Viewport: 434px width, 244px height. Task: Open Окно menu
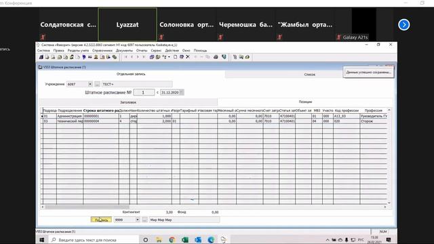pos(186,51)
